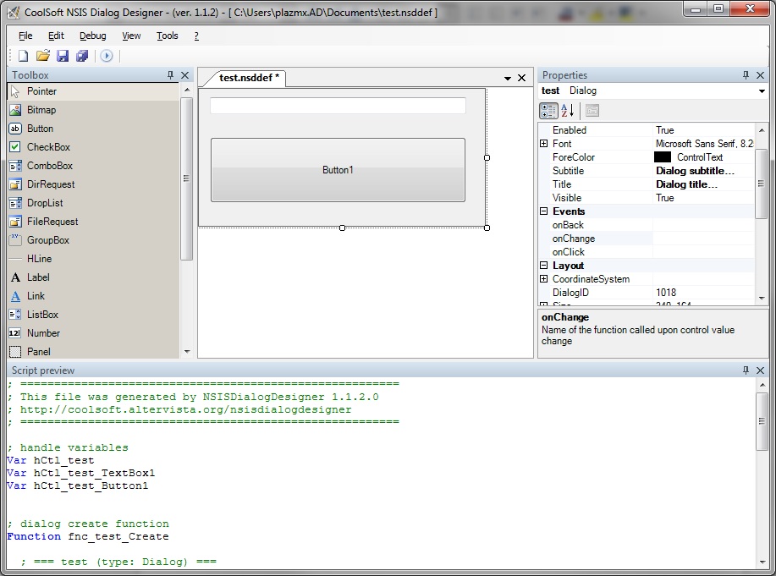This screenshot has height=576, width=776.
Task: Collapse the Layout category
Action: pos(543,266)
